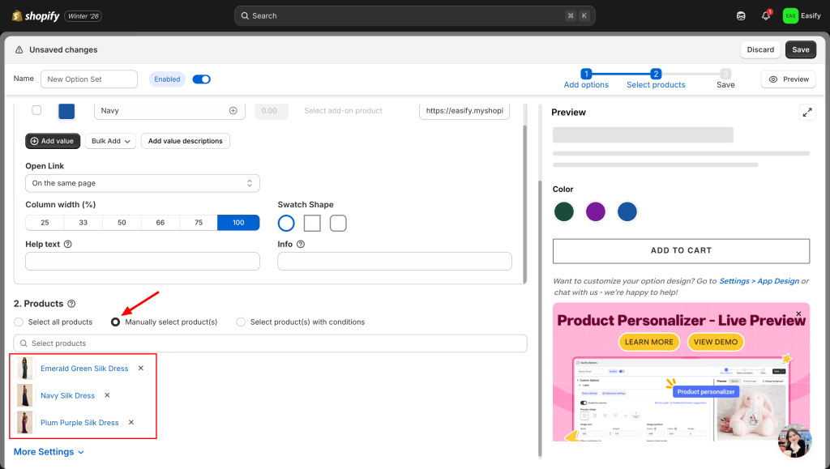This screenshot has width=830, height=469.
Task: Choose Select product(s) with conditions option
Action: (241, 322)
